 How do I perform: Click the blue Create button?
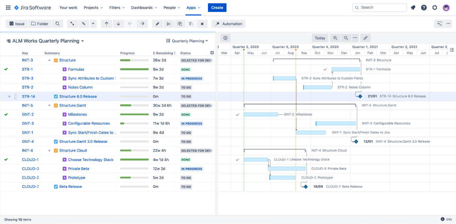[217, 8]
